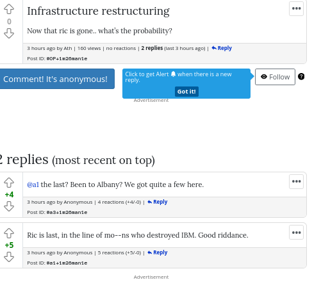This screenshot has height=287, width=321.
Task: Reply to the Albany comment
Action: tap(158, 202)
